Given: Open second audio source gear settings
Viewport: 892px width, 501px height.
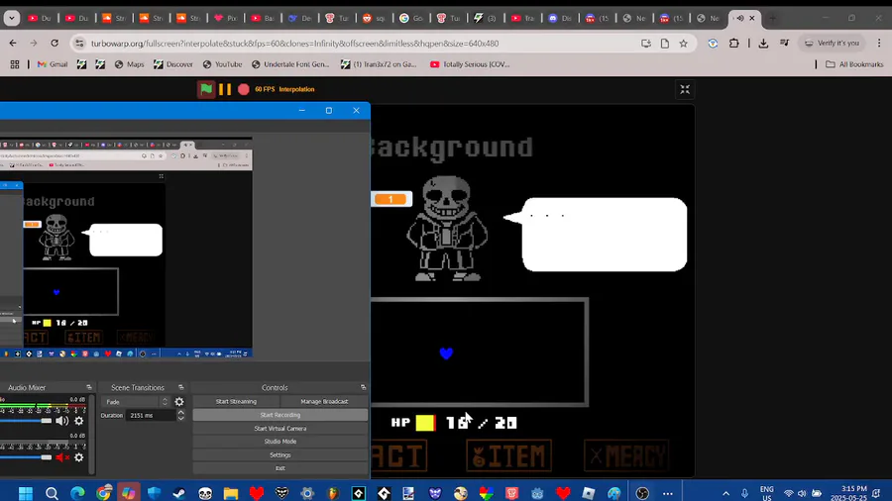Looking at the screenshot, I should pyautogui.click(x=79, y=457).
